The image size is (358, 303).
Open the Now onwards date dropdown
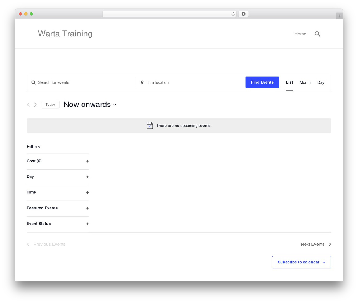coord(90,105)
